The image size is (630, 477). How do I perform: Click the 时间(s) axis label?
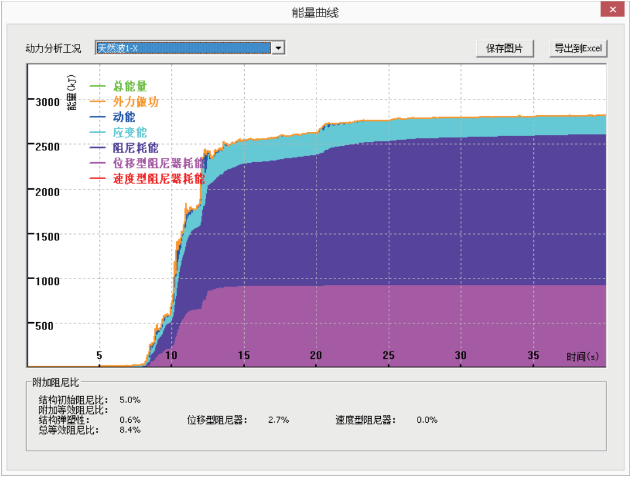click(x=583, y=356)
